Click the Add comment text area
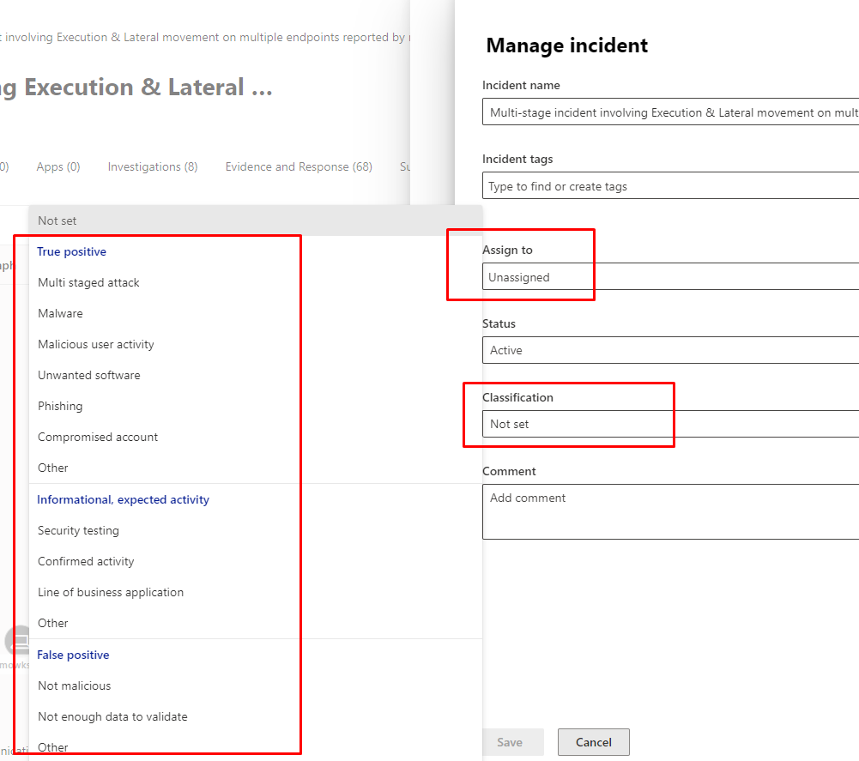859x761 pixels. click(x=669, y=511)
